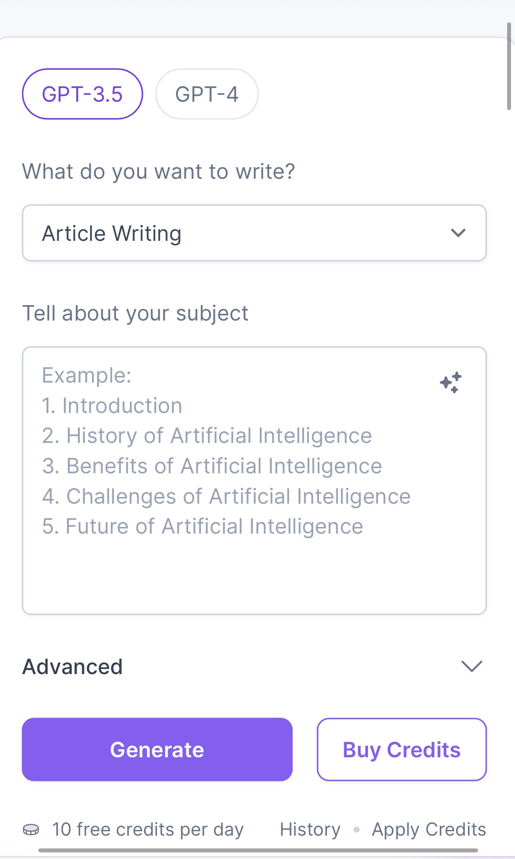The width and height of the screenshot is (515, 859).
Task: Click the "What do you want to write?" label
Action: click(158, 171)
